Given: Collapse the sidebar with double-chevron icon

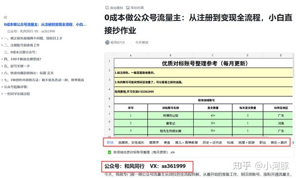Looking at the screenshot, I should tap(5, 17).
